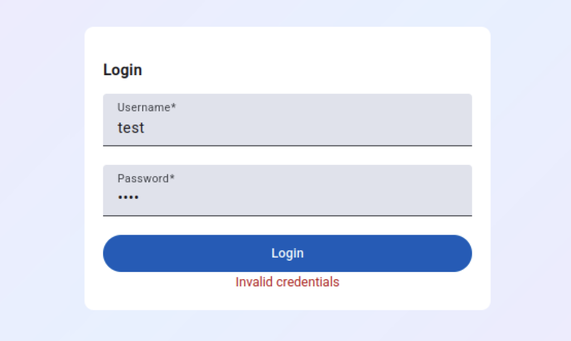Click the "Login" label on the blue button
Viewport: 571px width, 341px height.
pos(287,254)
